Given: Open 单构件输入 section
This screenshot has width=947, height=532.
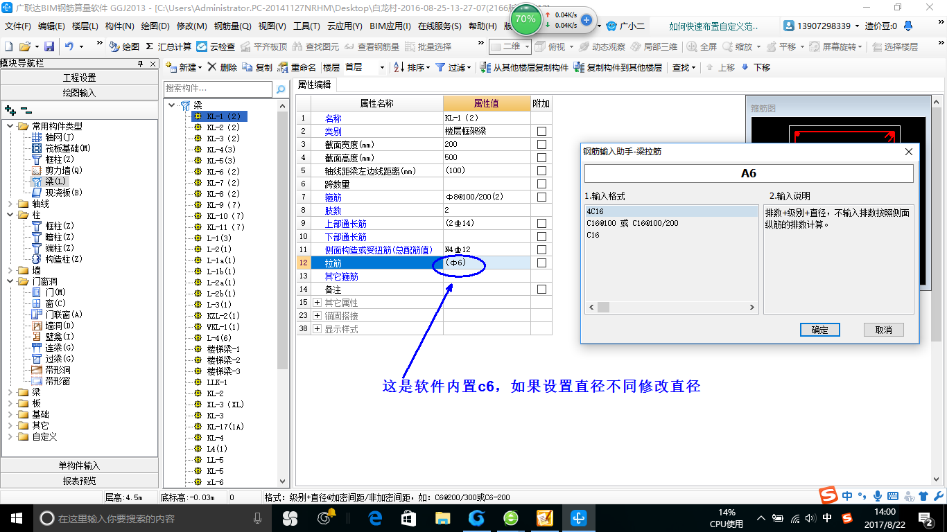Looking at the screenshot, I should click(79, 465).
